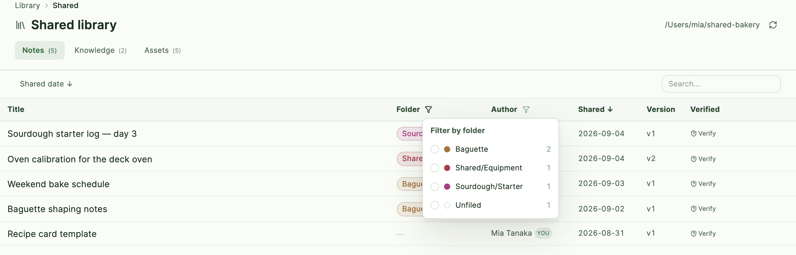This screenshot has height=255, width=796.
Task: Open the Baguette shaping notes row
Action: [x=57, y=209]
